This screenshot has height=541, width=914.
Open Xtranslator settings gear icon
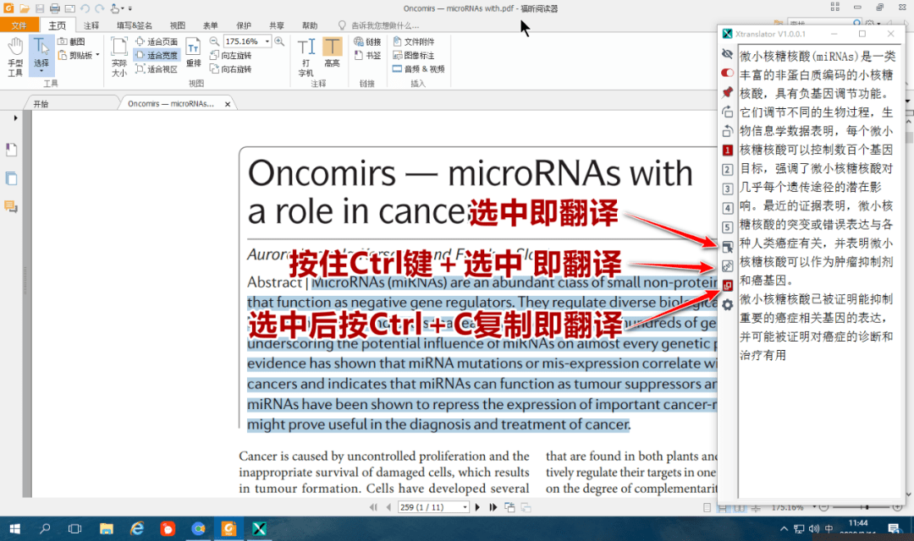tap(727, 304)
